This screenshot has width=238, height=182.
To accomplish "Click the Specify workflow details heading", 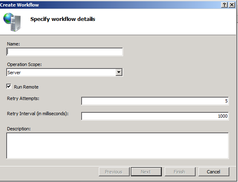I will [63, 19].
